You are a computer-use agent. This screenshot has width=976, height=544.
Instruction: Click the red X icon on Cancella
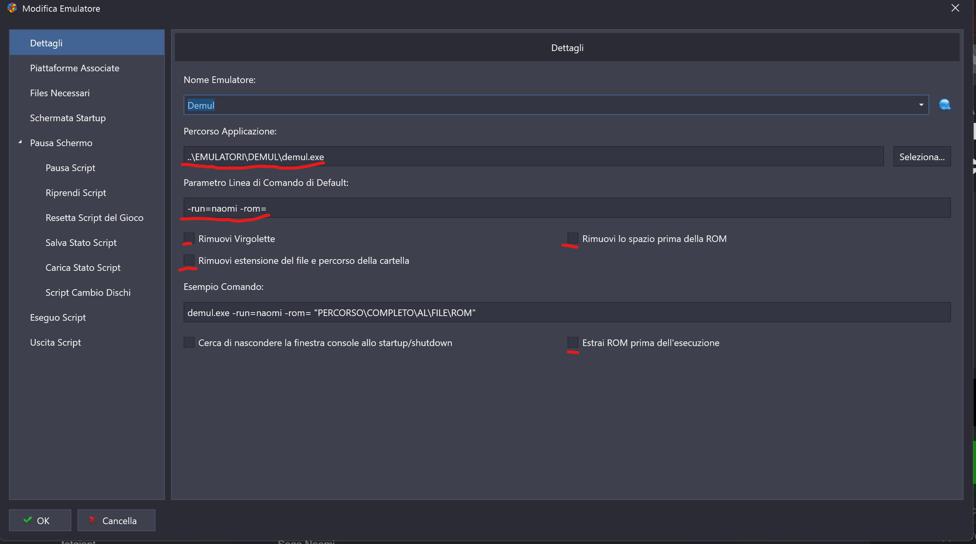pyautogui.click(x=93, y=520)
